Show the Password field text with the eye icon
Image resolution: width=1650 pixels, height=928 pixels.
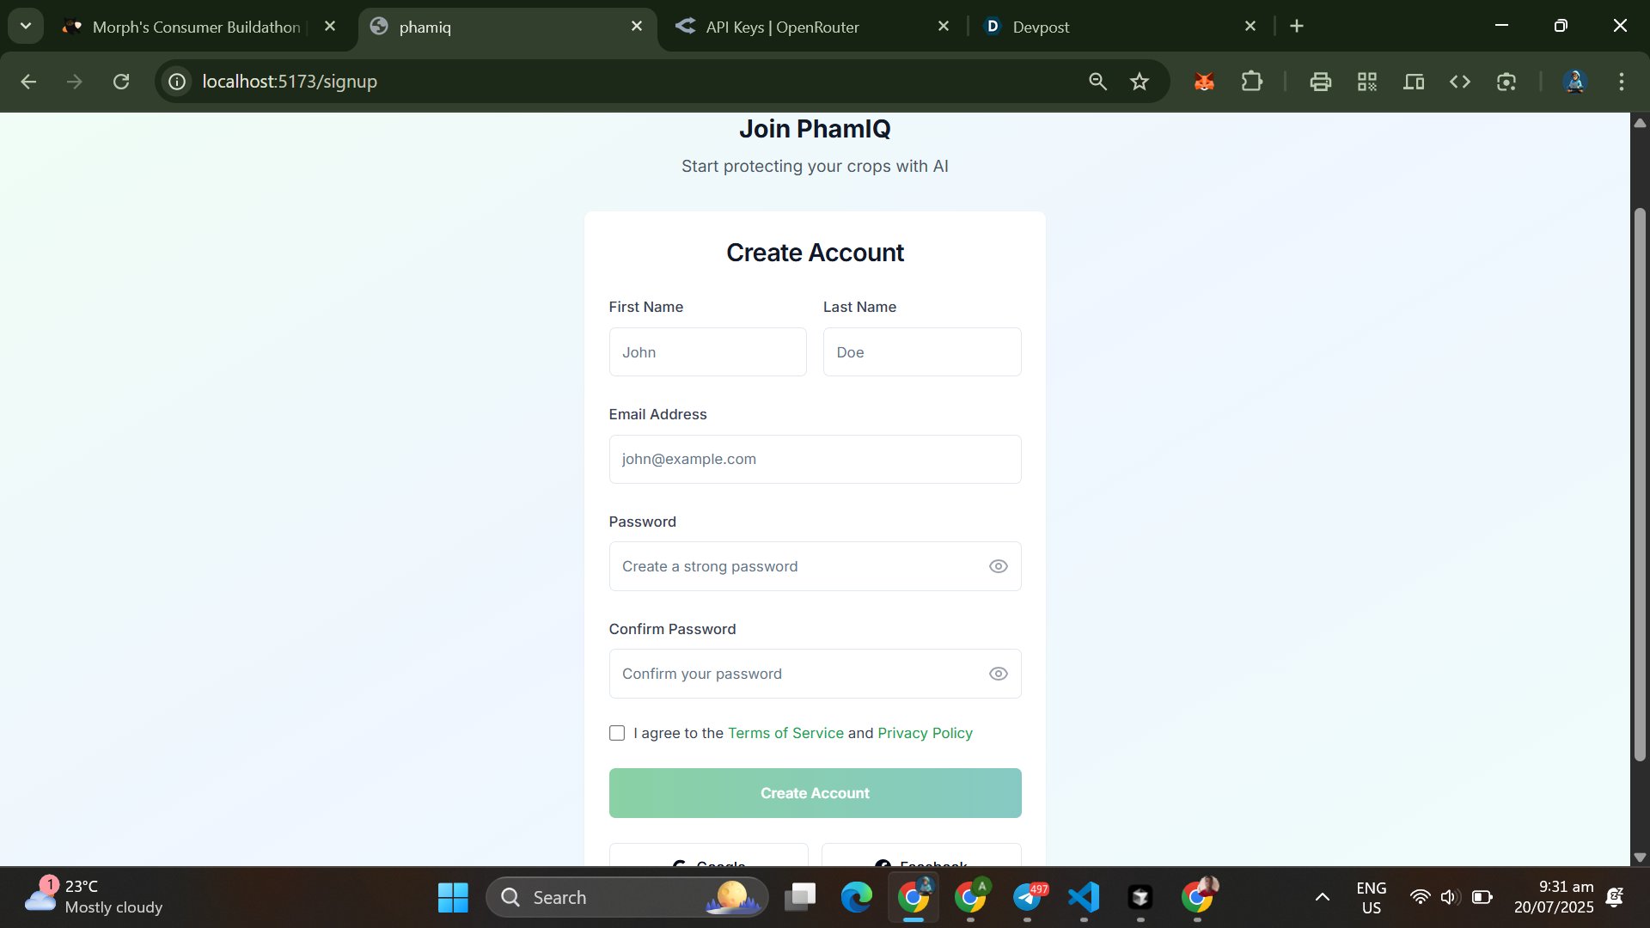coord(998,566)
